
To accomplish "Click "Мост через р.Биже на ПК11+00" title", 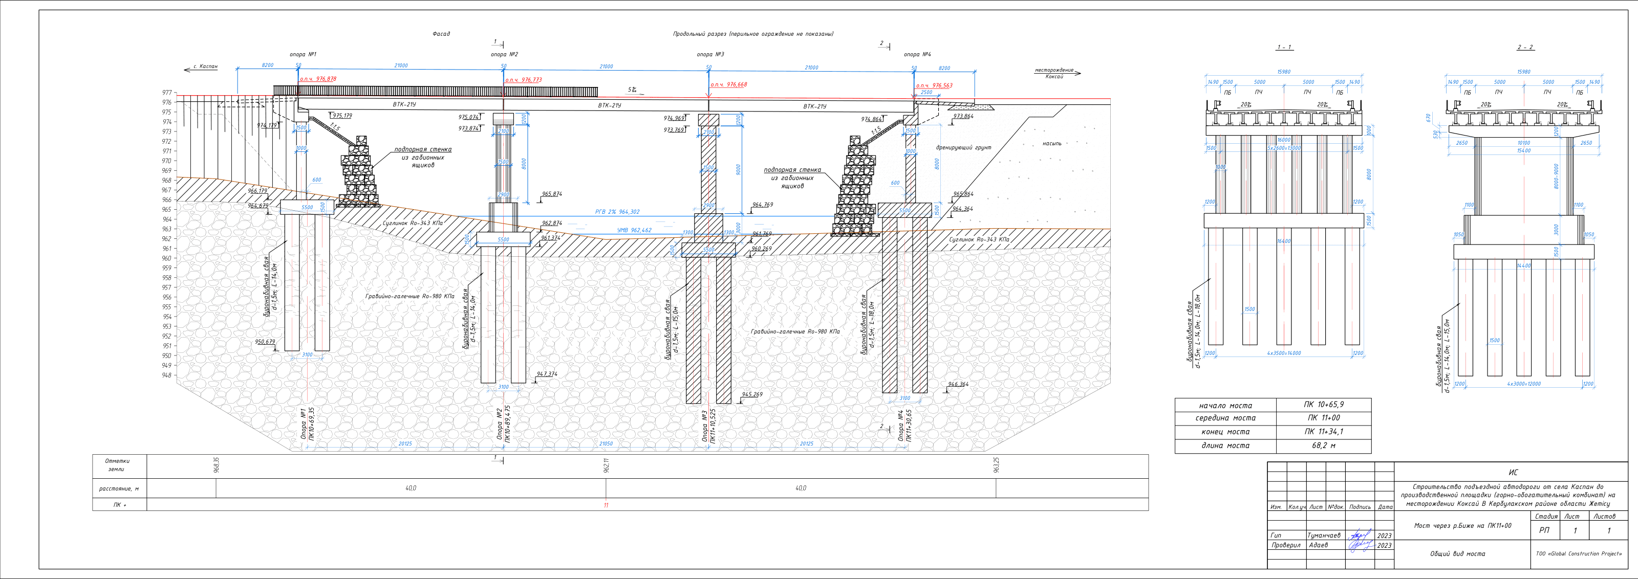I will [1462, 526].
